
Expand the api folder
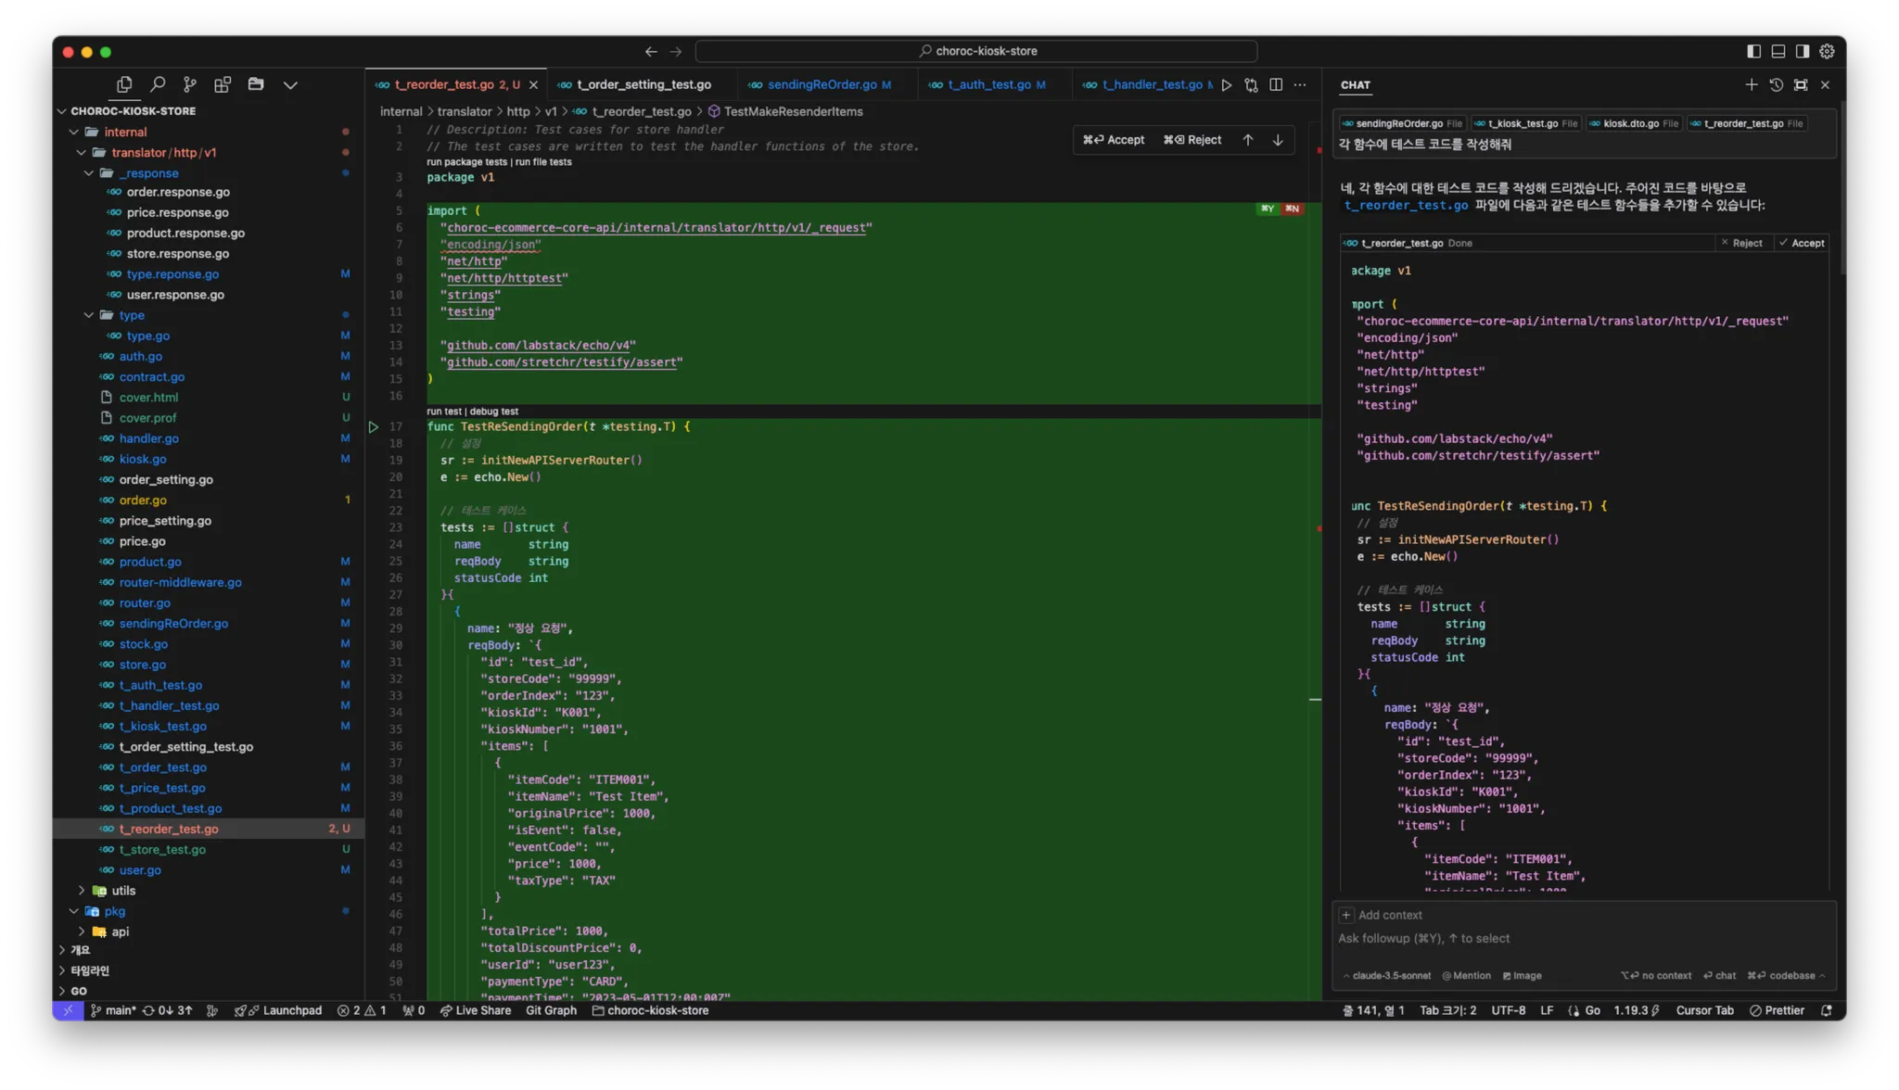click(120, 931)
